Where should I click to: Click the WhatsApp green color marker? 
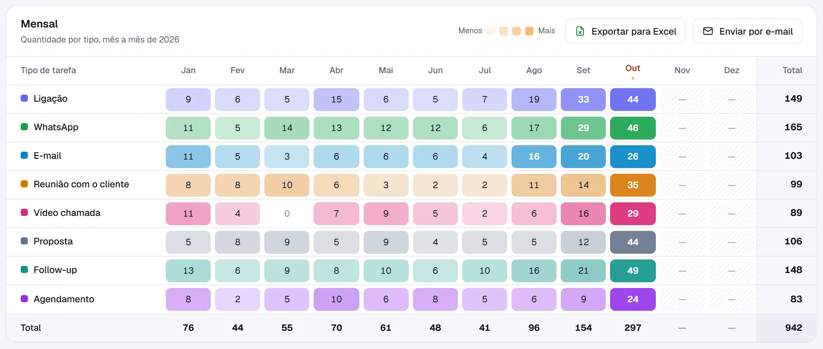point(24,127)
